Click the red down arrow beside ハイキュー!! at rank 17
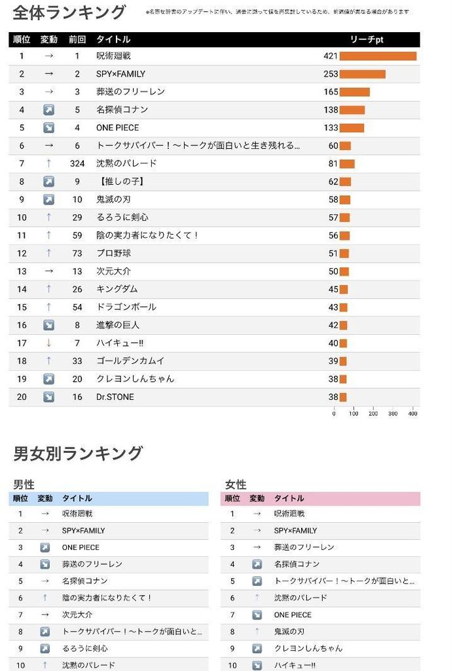The height and width of the screenshot is (671, 453). pyautogui.click(x=48, y=343)
